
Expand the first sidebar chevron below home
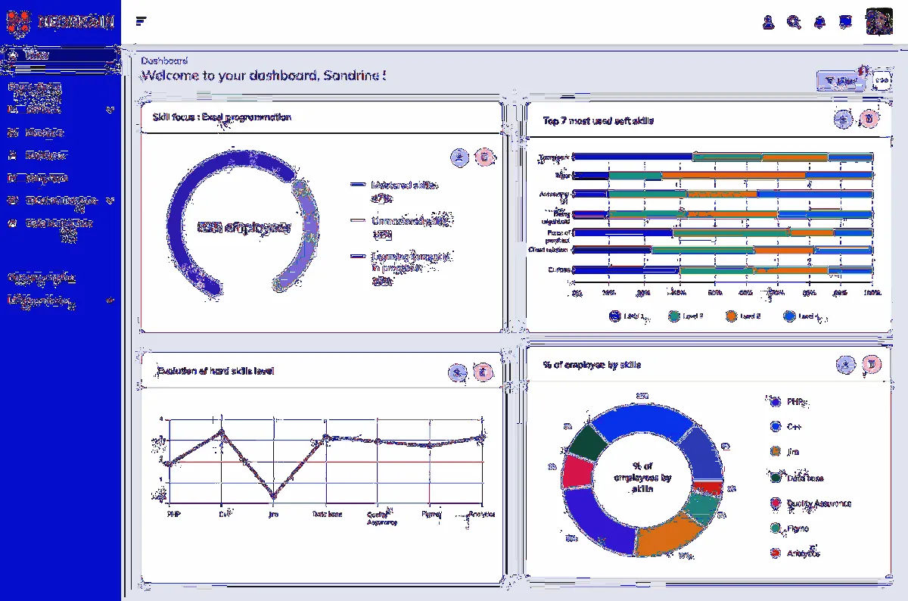click(x=110, y=110)
